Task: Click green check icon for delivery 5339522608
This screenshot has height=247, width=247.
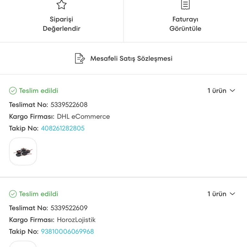Action: 13,91
